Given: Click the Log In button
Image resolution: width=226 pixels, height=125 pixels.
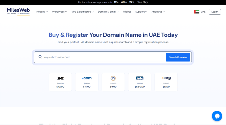Looking at the screenshot, I should [215, 12].
